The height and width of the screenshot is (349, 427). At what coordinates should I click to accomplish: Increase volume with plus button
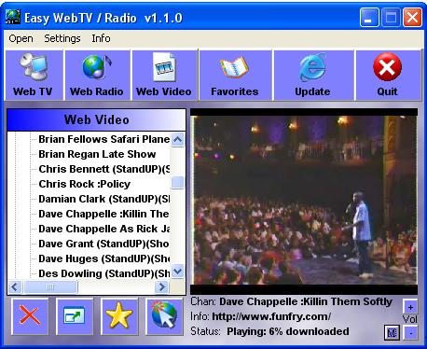[410, 307]
